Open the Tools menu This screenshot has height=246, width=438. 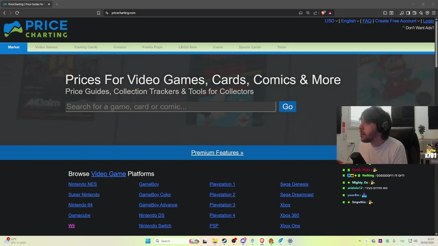(x=282, y=47)
